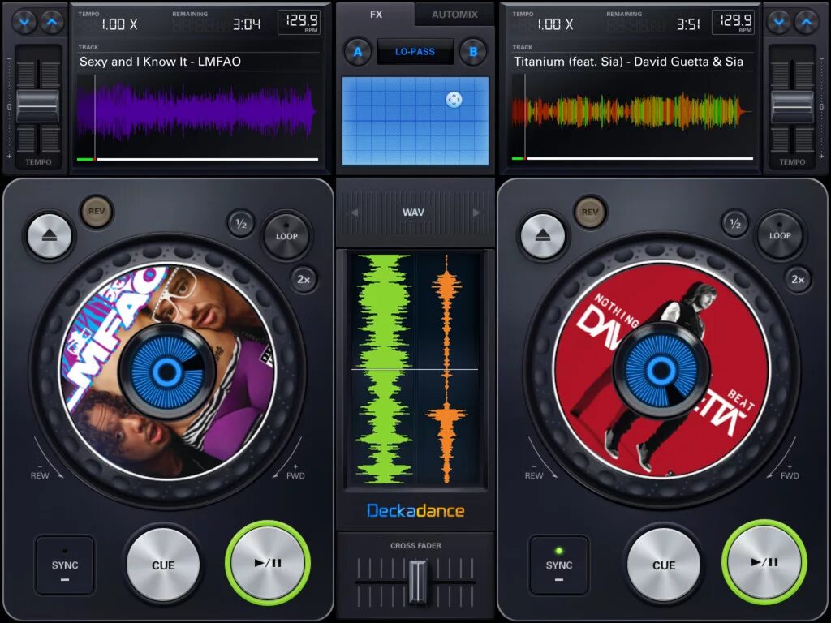Assign the effect to deck A

(358, 52)
